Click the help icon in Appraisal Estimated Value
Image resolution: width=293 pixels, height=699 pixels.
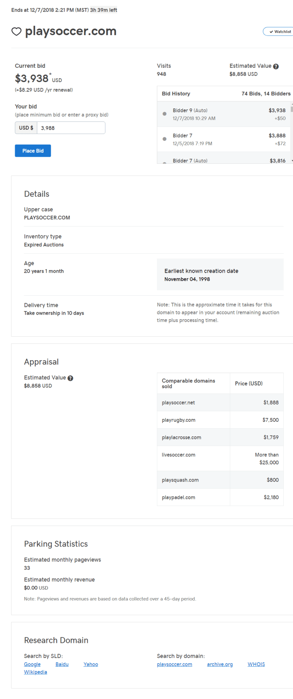[70, 378]
